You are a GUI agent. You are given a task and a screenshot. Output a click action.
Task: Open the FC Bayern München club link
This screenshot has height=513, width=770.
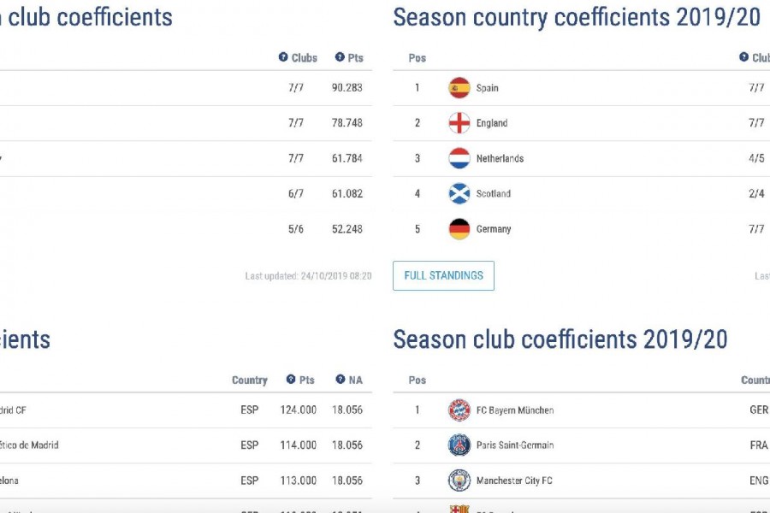(515, 410)
